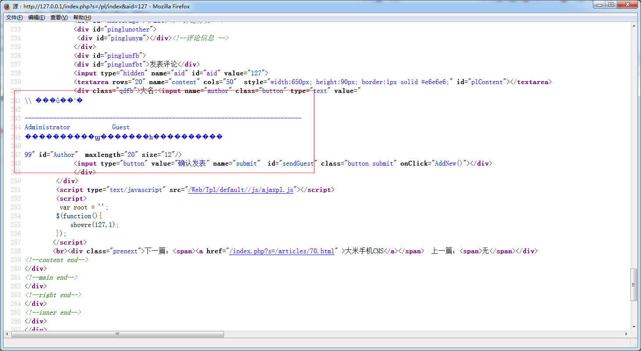Click the var root = ''; line
Viewport: 641px width, 351px height.
coord(84,207)
